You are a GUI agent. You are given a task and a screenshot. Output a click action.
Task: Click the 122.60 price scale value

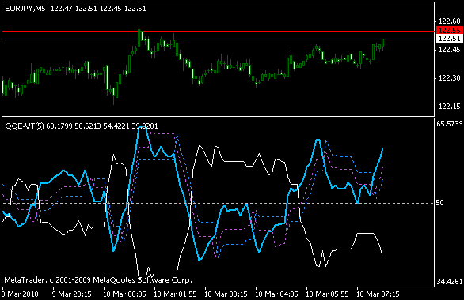[x=450, y=21]
